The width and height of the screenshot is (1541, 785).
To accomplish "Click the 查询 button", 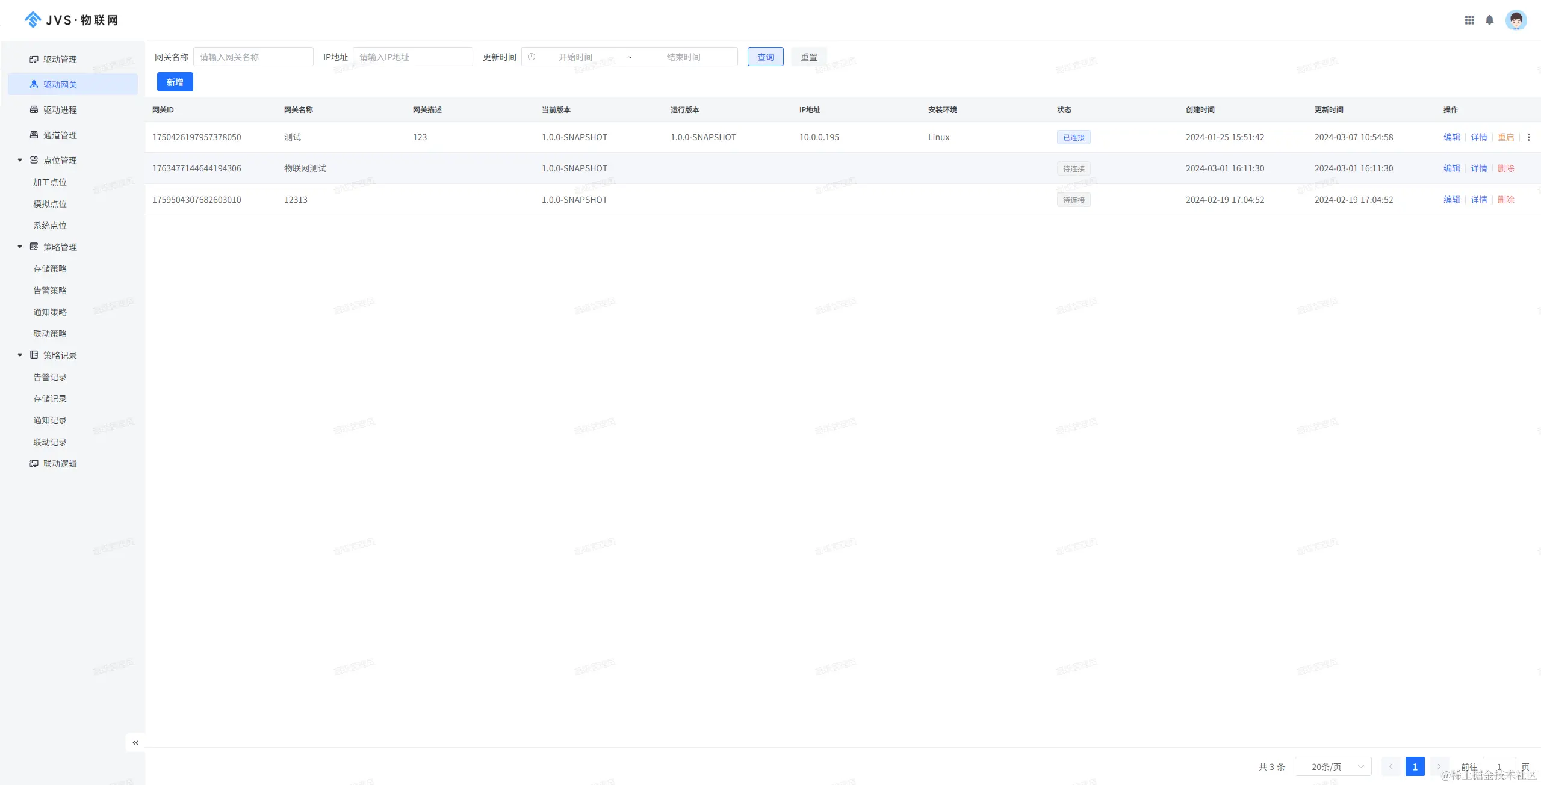I will pyautogui.click(x=765, y=57).
